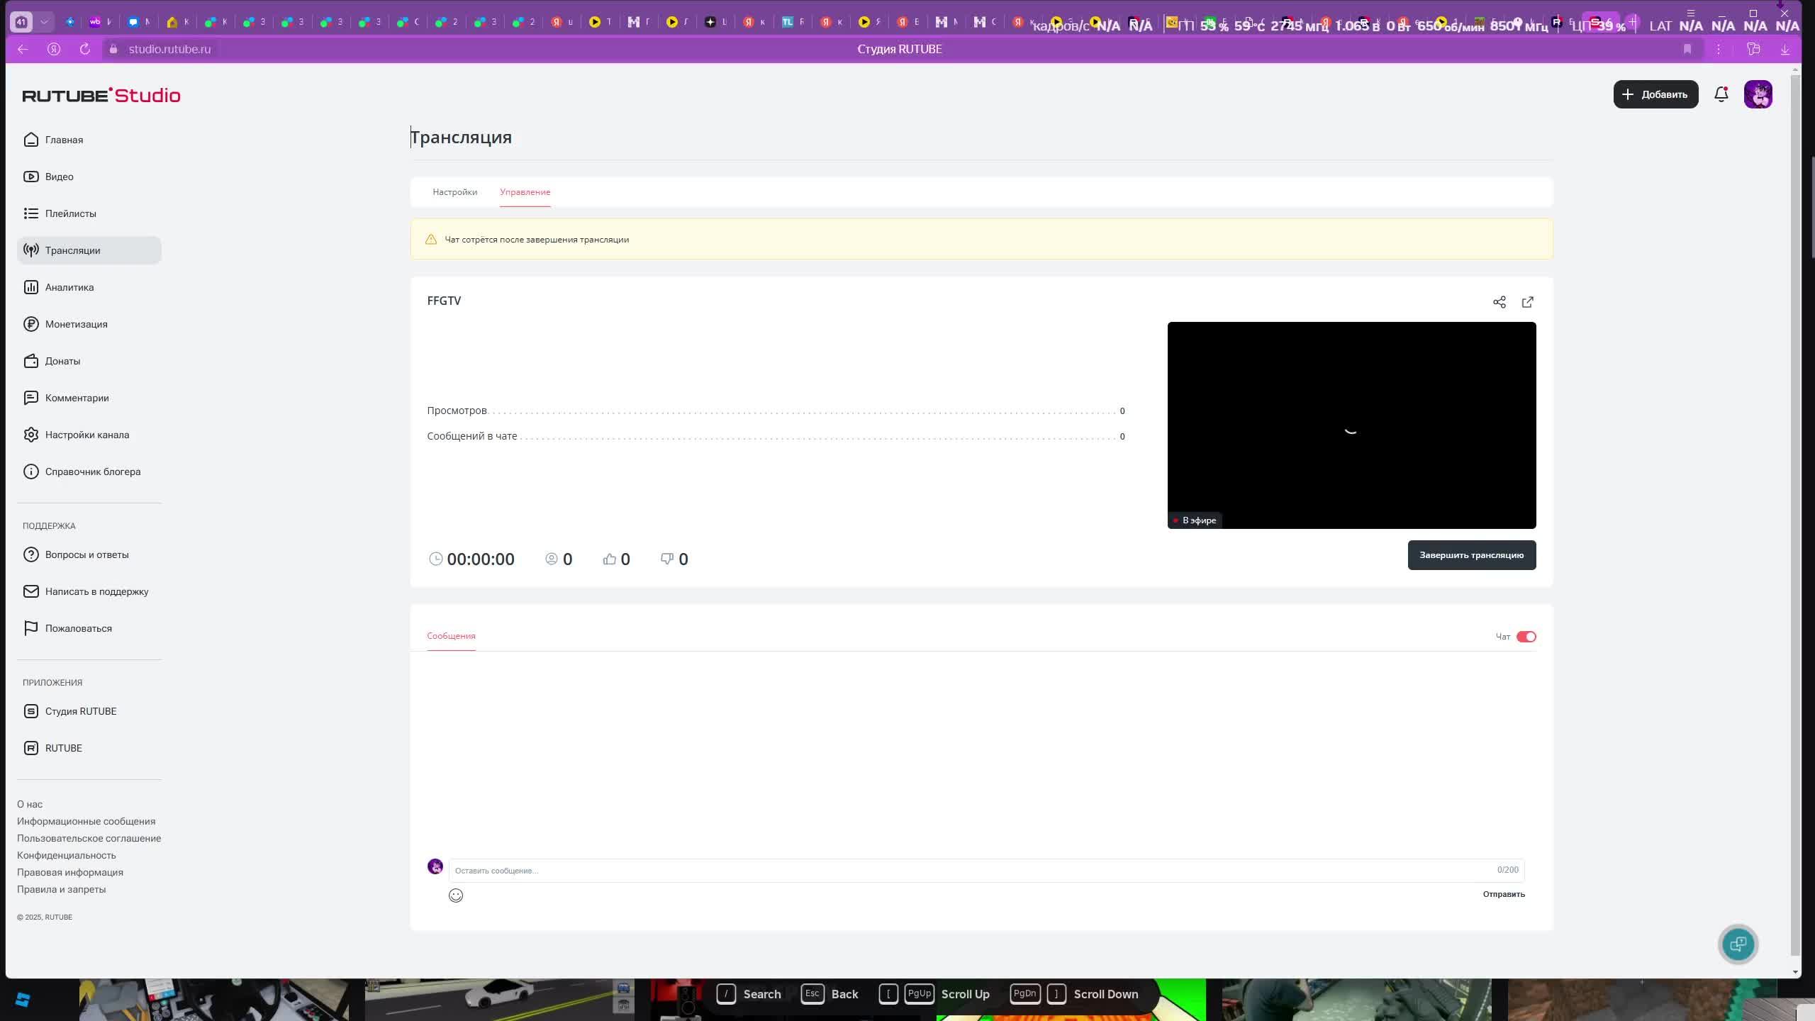Open Информационные сообщения link
The height and width of the screenshot is (1021, 1815).
pyautogui.click(x=86, y=821)
